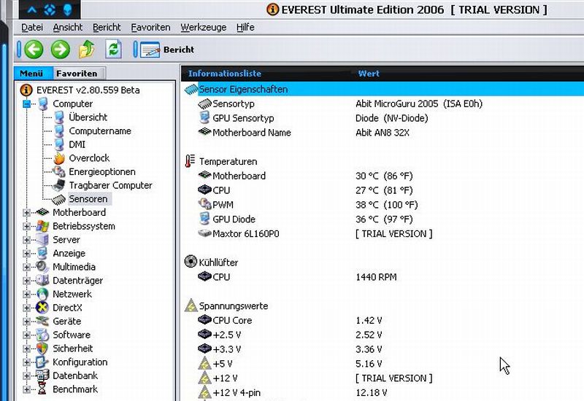Select EVEREST v2.80.559 Beta root item

coord(88,90)
